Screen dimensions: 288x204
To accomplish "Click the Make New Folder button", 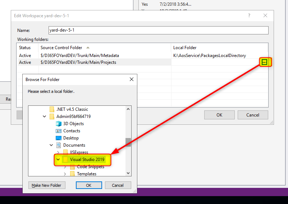I will point(46,185).
